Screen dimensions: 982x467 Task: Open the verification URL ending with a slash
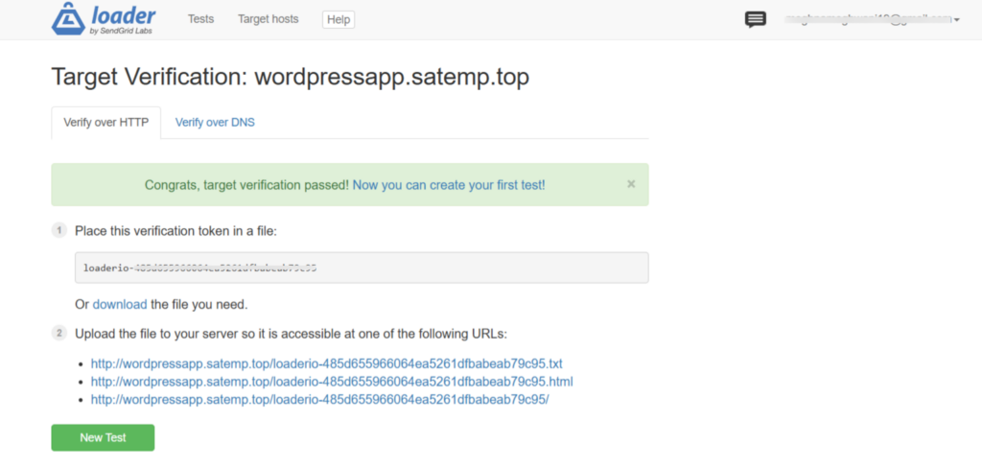tap(320, 399)
